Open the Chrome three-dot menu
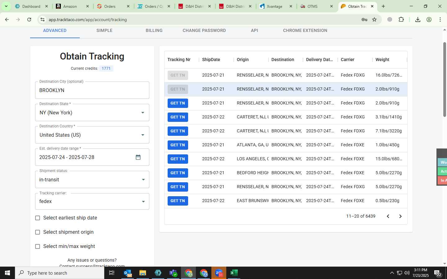Viewport: 447px width, 279px height. click(440, 20)
